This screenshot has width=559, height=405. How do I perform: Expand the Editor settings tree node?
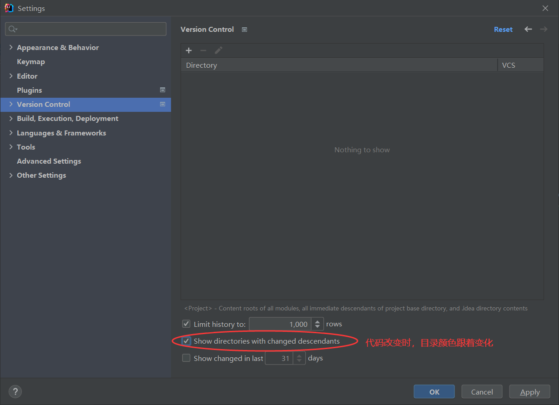point(11,76)
